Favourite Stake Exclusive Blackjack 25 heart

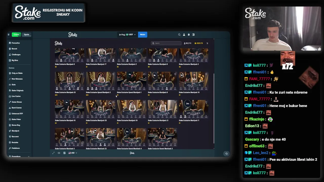[x=82, y=74]
